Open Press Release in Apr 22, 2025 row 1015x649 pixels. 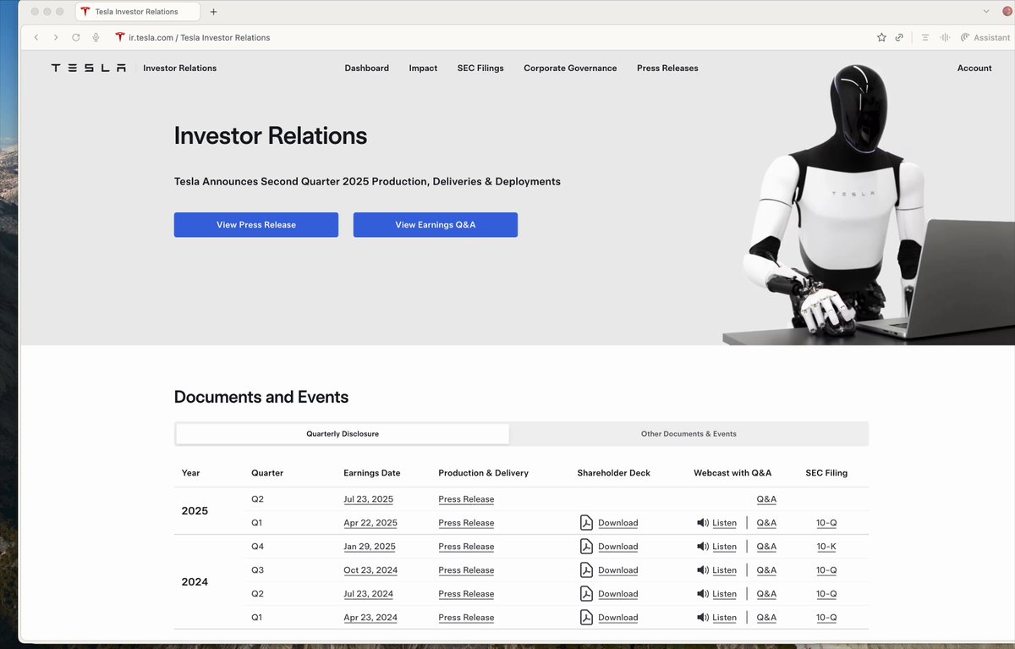466,523
